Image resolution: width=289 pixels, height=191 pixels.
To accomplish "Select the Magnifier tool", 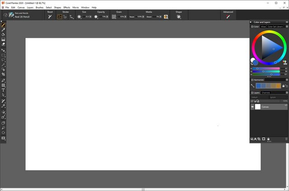I will tap(3, 128).
